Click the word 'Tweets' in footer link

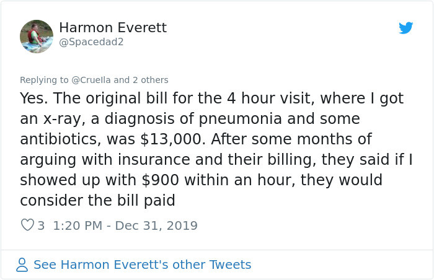click(x=230, y=265)
